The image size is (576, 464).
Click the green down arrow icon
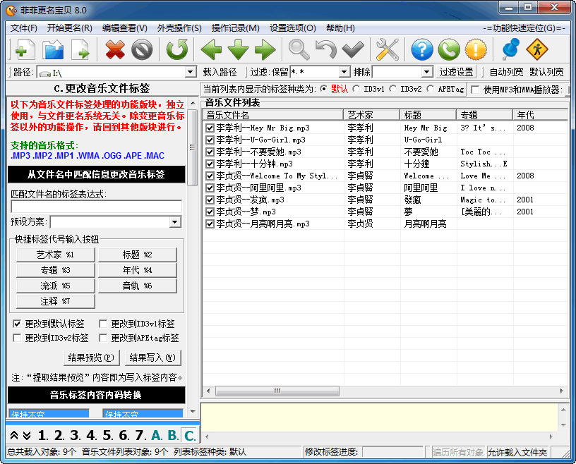(238, 49)
